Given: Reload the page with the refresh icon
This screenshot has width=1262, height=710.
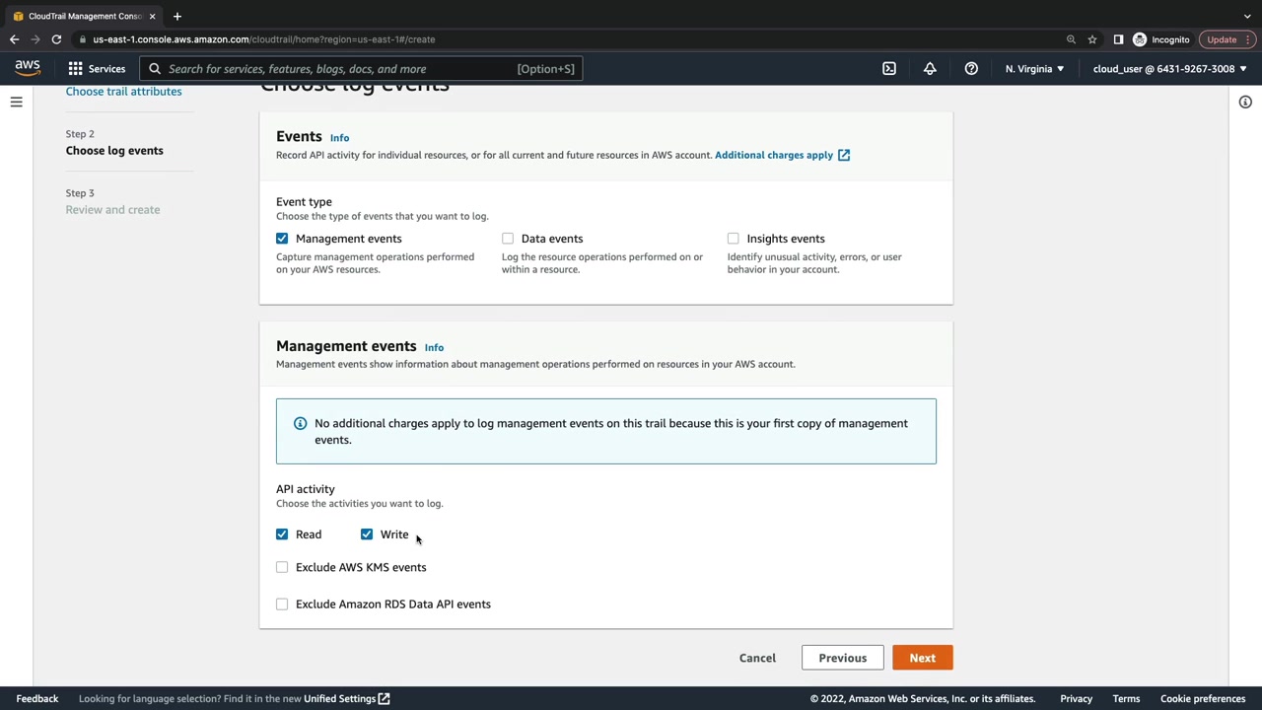Looking at the screenshot, I should coord(56,39).
